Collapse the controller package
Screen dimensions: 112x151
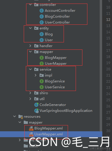pos(30,4)
